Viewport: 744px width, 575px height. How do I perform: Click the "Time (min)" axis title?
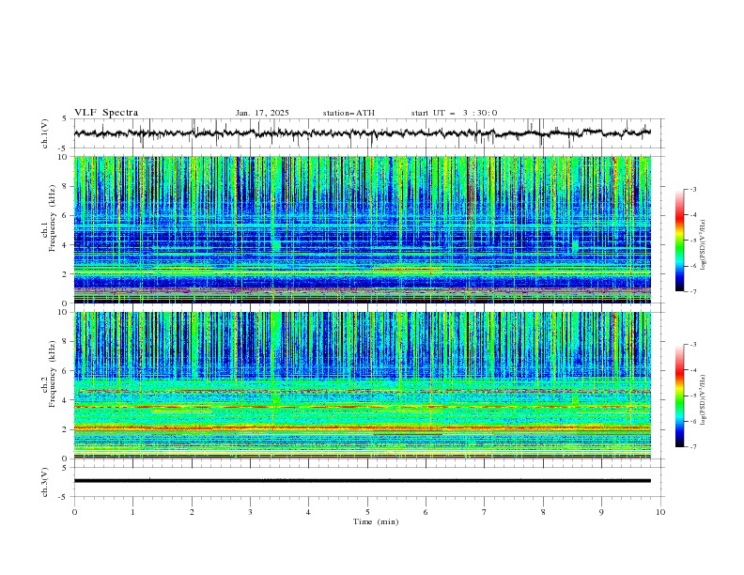coord(376,521)
